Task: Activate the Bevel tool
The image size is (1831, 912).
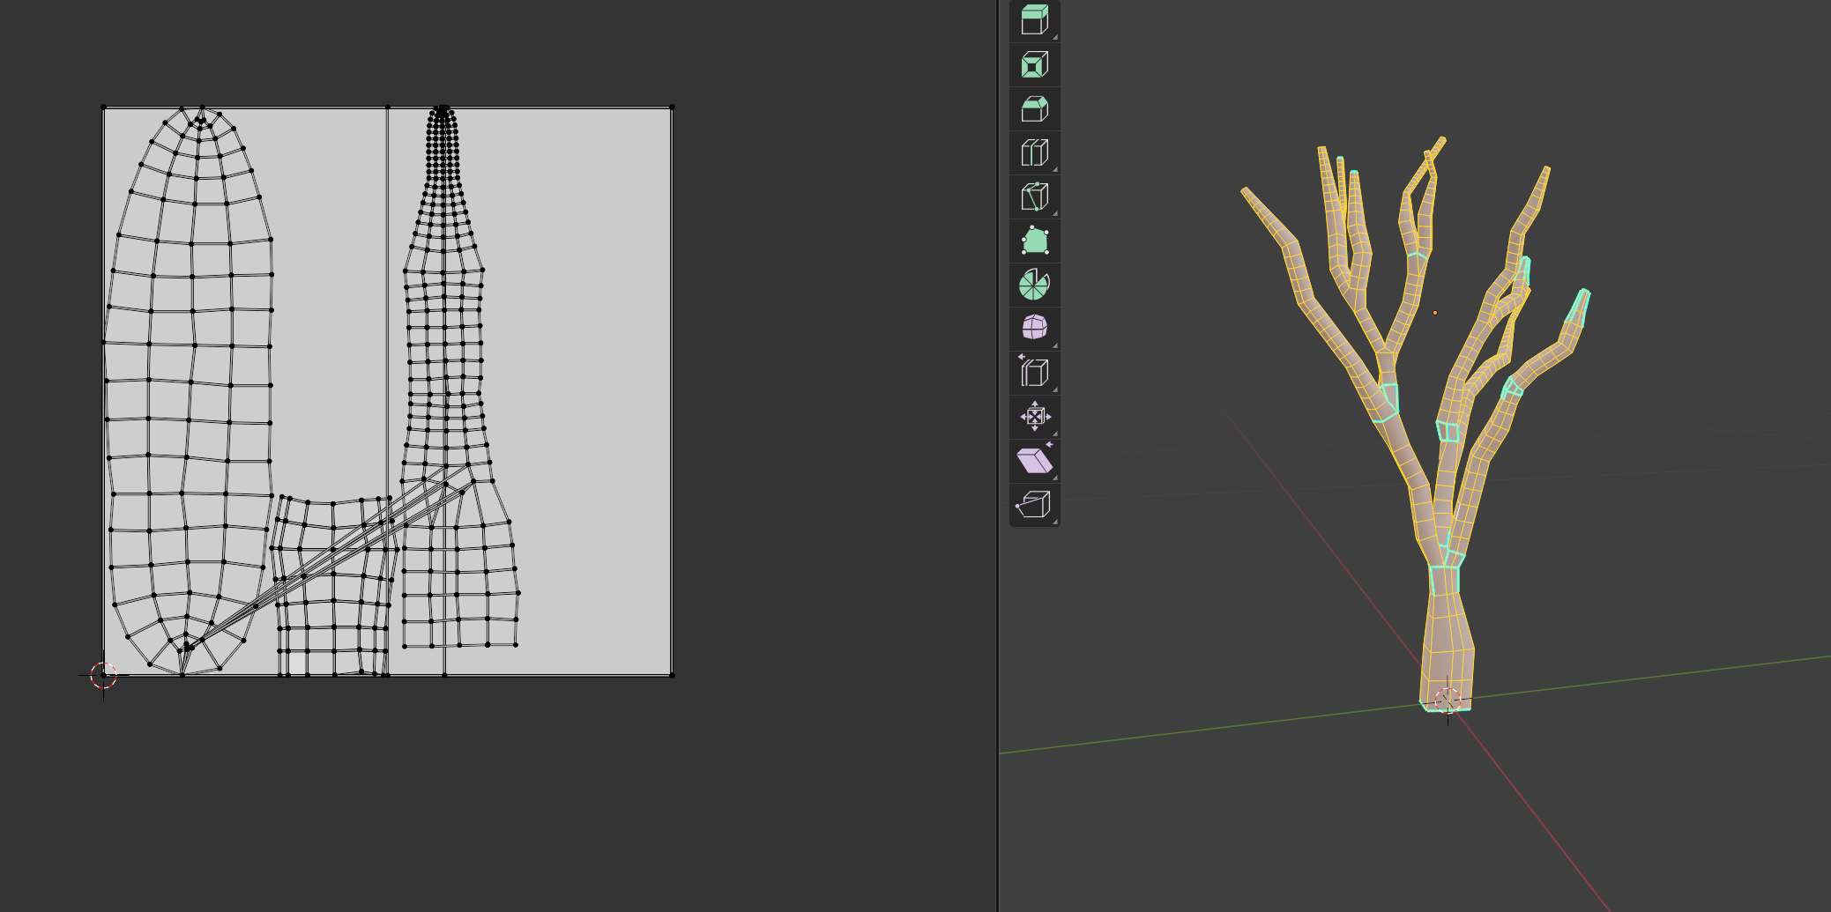Action: pyautogui.click(x=1034, y=109)
